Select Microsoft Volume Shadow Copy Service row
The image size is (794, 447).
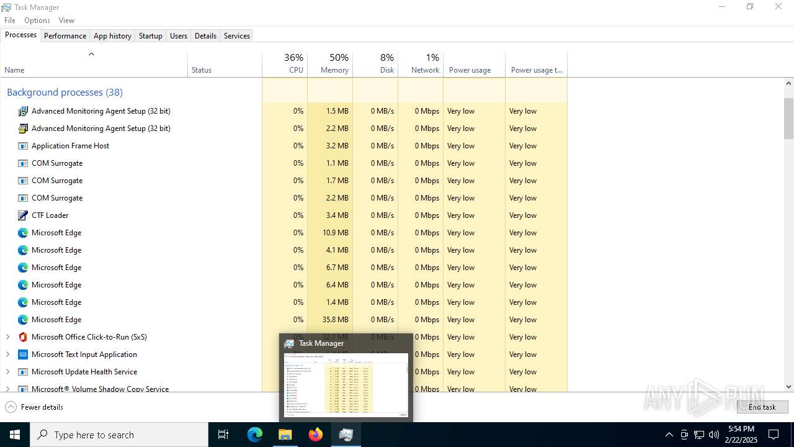(x=283, y=387)
